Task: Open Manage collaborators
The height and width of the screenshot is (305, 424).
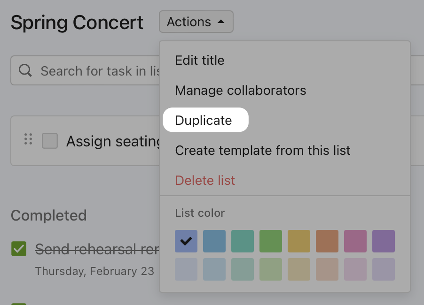Action: tap(240, 91)
